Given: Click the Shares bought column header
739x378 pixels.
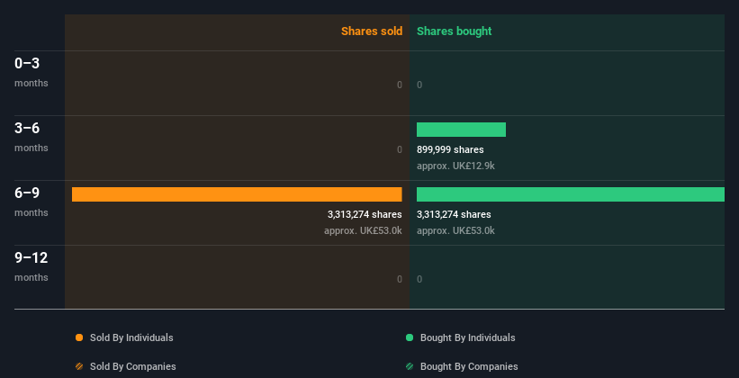Looking at the screenshot, I should coord(454,31).
